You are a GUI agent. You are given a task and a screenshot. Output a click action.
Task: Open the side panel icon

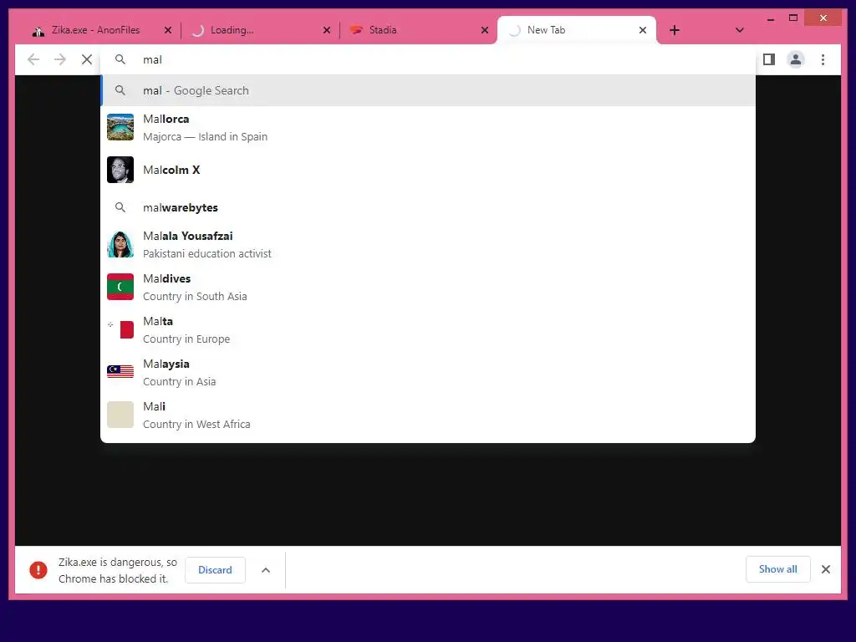[769, 59]
